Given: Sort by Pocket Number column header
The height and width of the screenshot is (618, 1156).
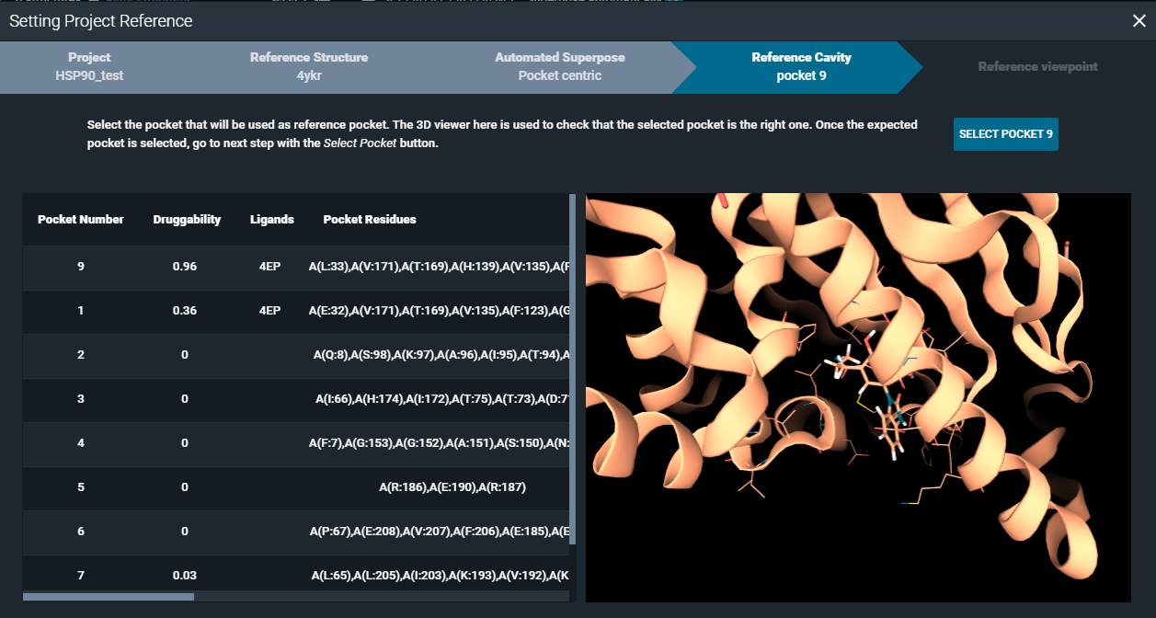Looking at the screenshot, I should (81, 219).
